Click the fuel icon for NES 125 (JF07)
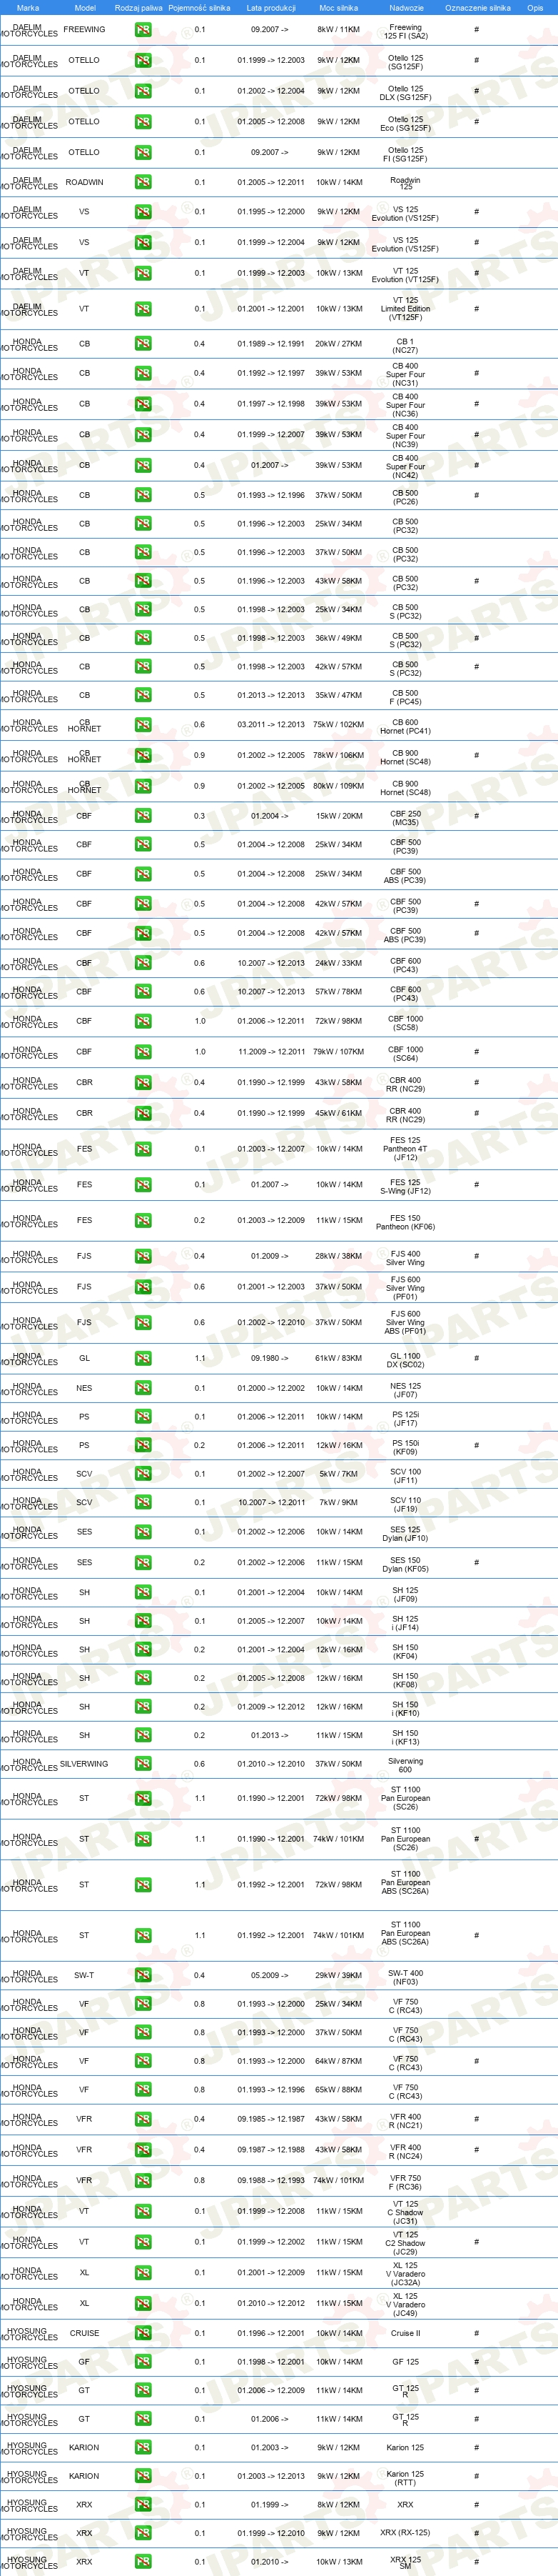This screenshot has height=2576, width=558. tap(143, 1388)
